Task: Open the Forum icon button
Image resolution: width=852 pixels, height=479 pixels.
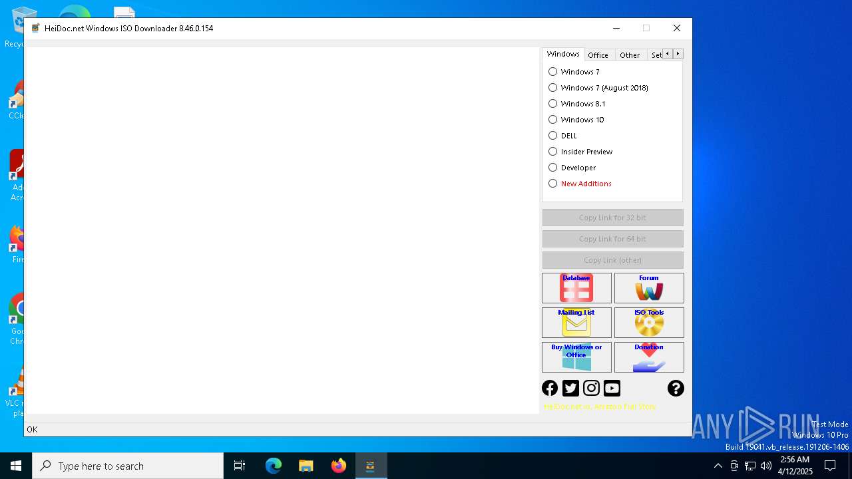Action: (649, 288)
